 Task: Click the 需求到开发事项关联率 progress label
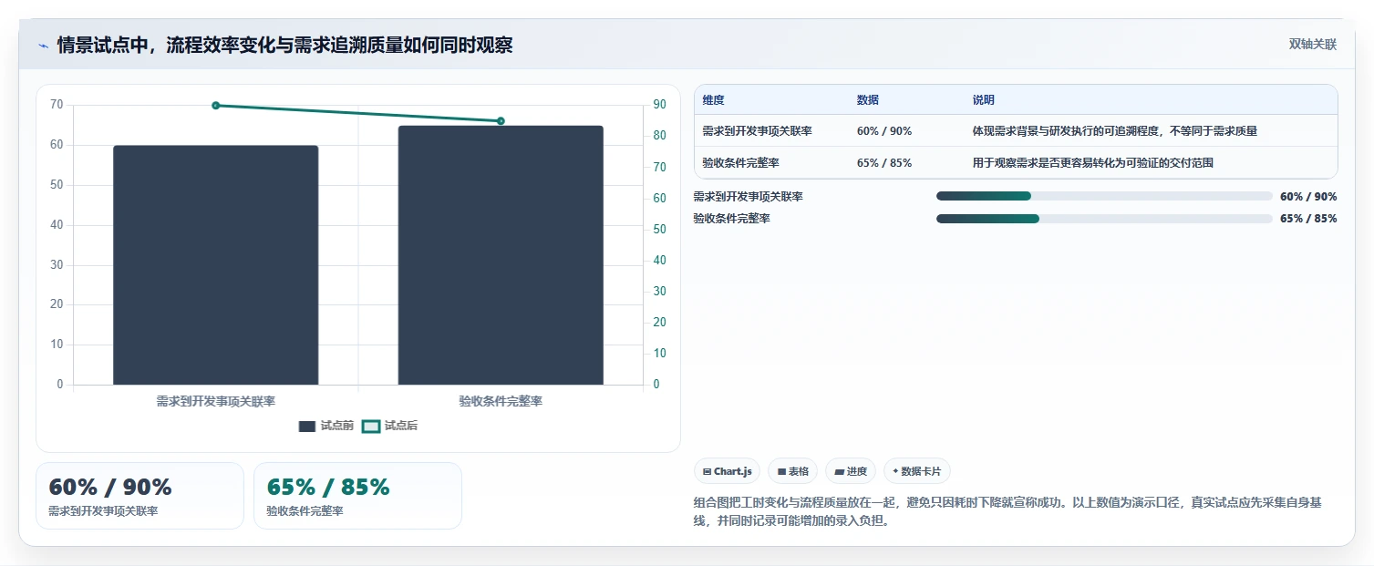(x=748, y=196)
